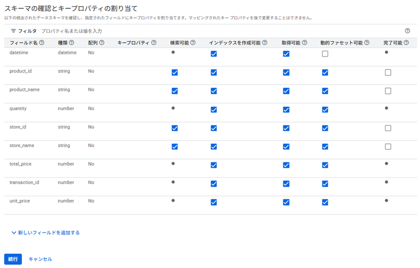
Task: Expand 新しいフィールドを追加する section
Action: pos(45,232)
